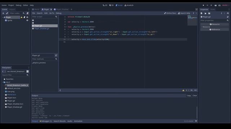Click the code minimap thumbnail
This screenshot has width=231, height=129.
coord(192,20)
